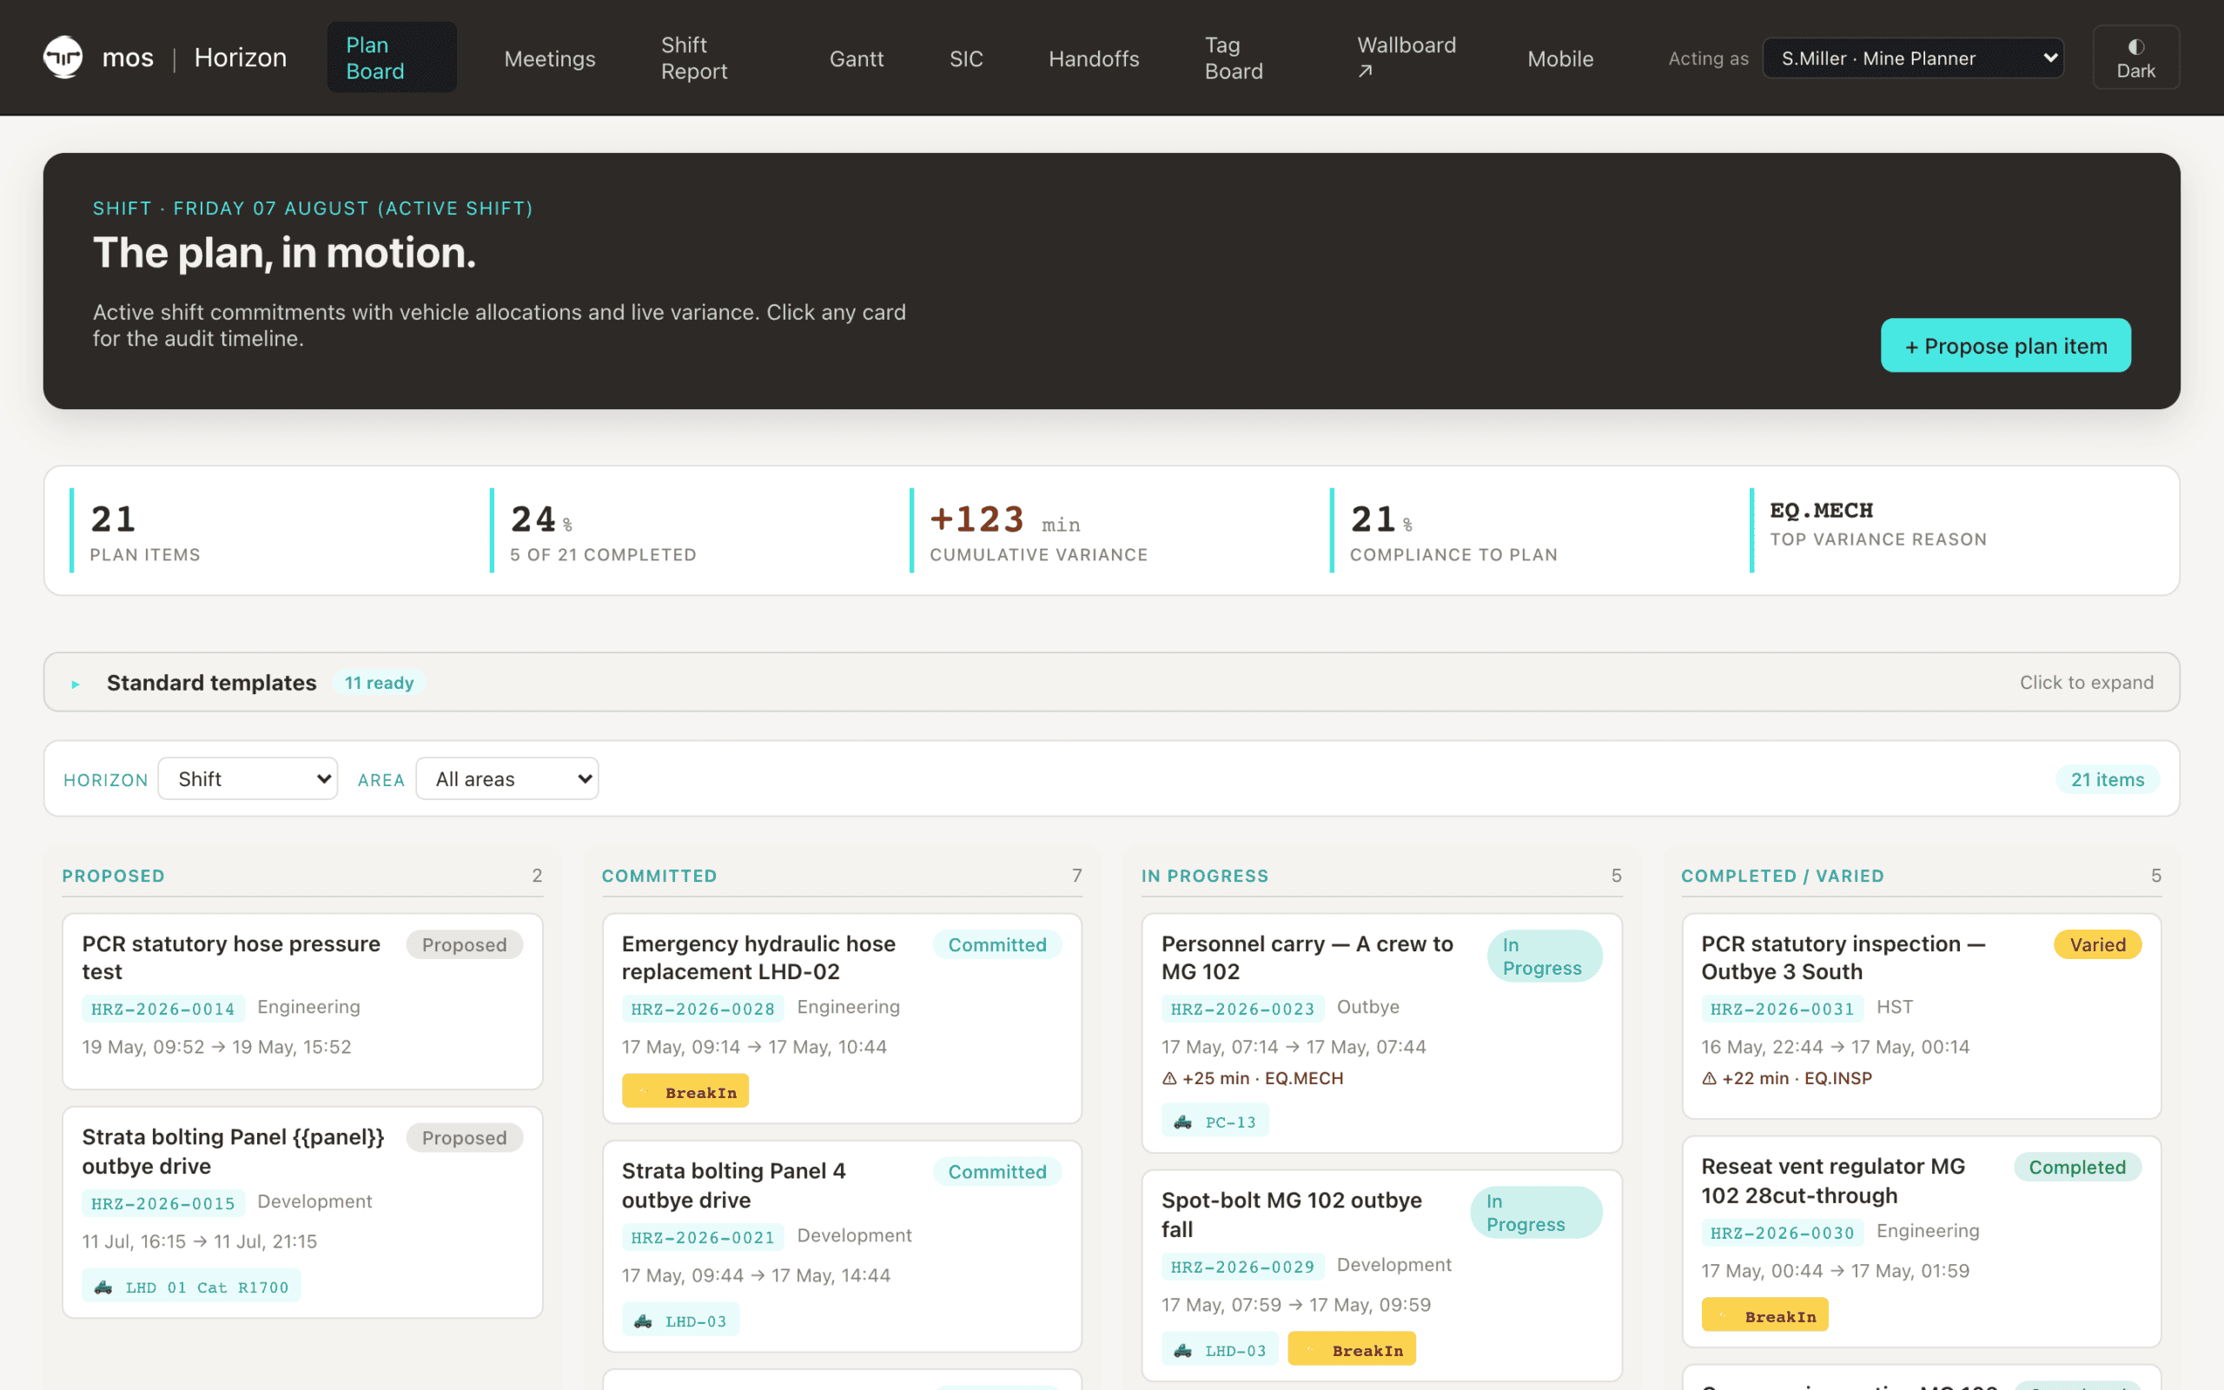This screenshot has height=1390, width=2224.
Task: Click Varied status on PCR statutory inspection
Action: pos(2097,944)
